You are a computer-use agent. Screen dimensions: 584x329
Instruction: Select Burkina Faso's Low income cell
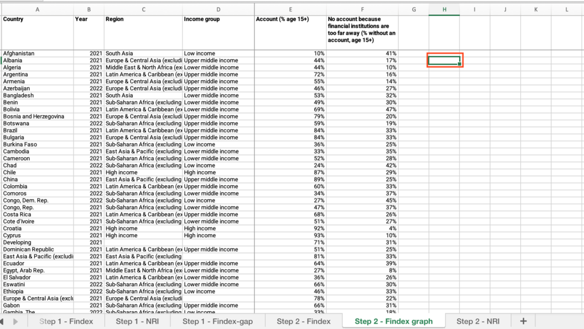coord(218,144)
